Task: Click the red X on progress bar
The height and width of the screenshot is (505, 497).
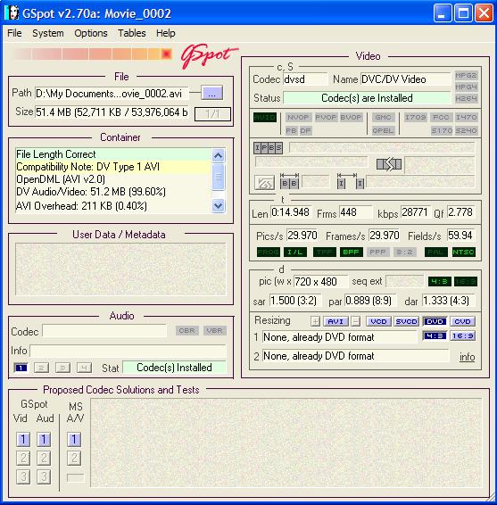Action: click(x=167, y=54)
